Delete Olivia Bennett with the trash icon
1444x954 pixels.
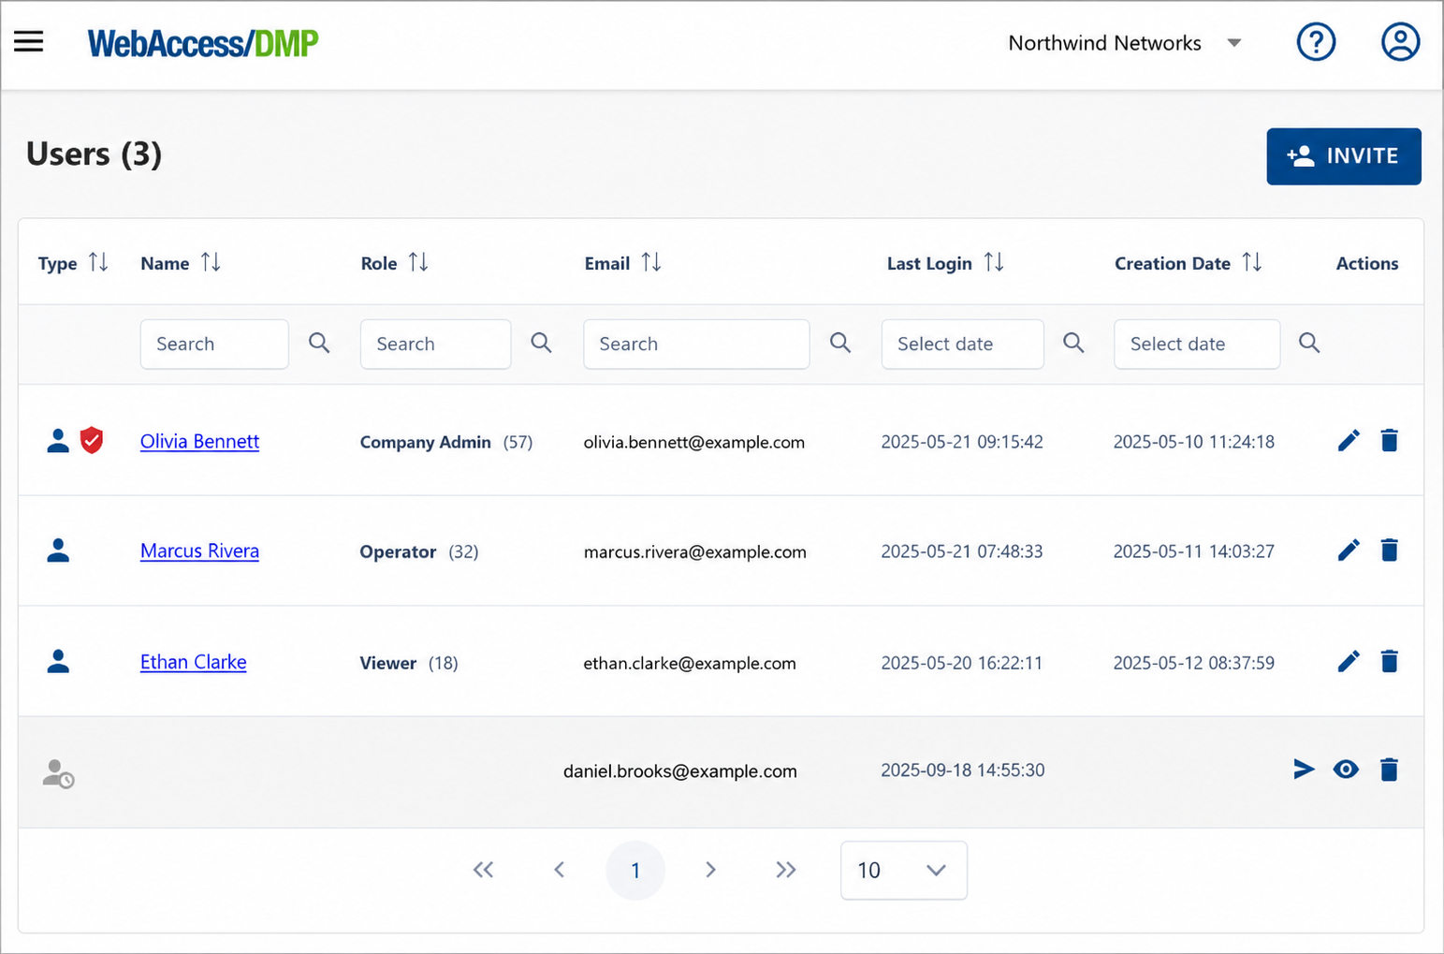pyautogui.click(x=1389, y=440)
